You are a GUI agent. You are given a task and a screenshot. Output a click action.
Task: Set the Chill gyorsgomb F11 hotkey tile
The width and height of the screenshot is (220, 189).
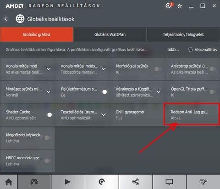point(137,115)
